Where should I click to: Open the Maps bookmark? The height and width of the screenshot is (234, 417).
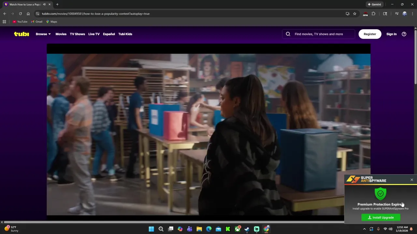tap(51, 21)
